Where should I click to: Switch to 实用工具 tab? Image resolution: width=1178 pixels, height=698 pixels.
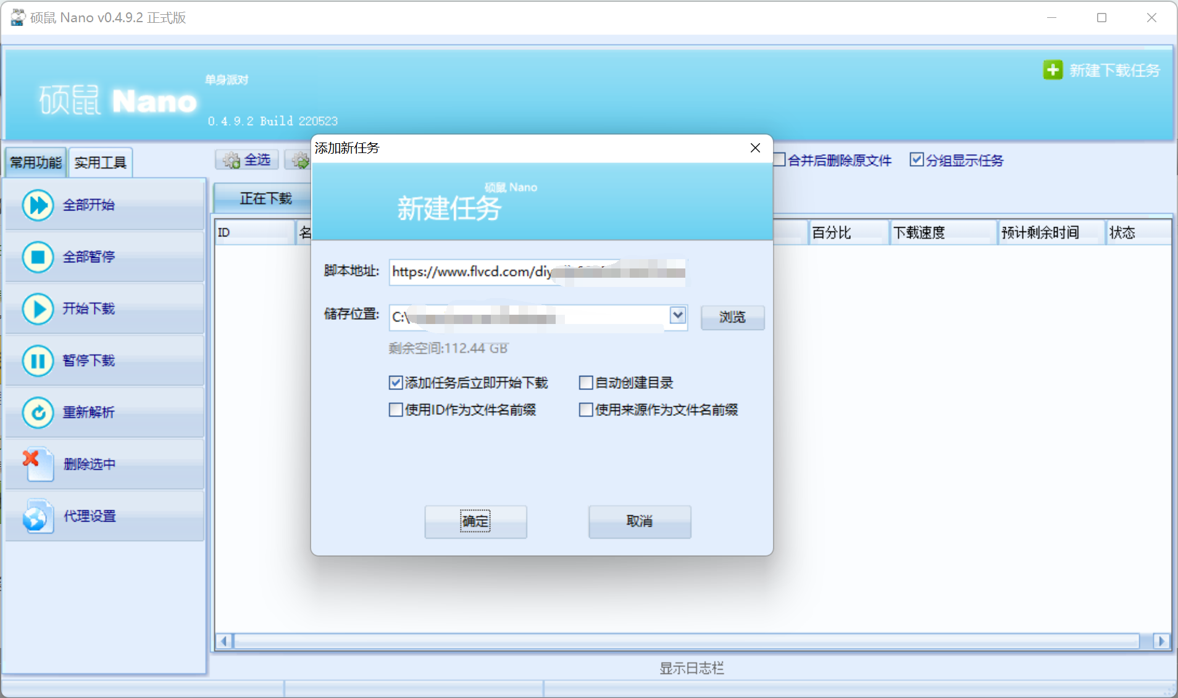tap(100, 162)
